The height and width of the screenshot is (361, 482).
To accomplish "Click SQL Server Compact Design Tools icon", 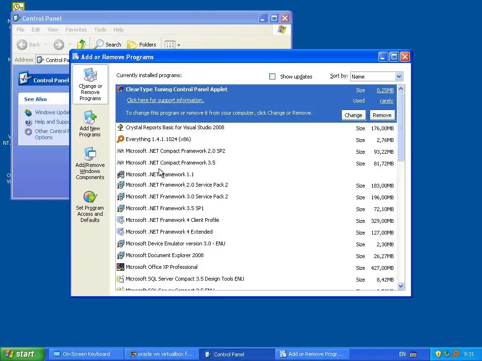I will pyautogui.click(x=120, y=279).
